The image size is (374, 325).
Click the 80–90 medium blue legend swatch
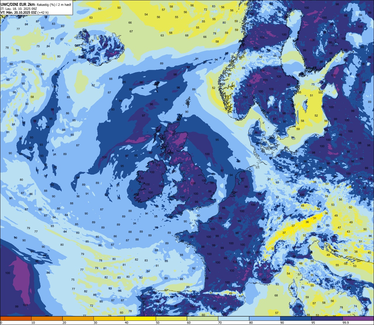(x=265, y=318)
